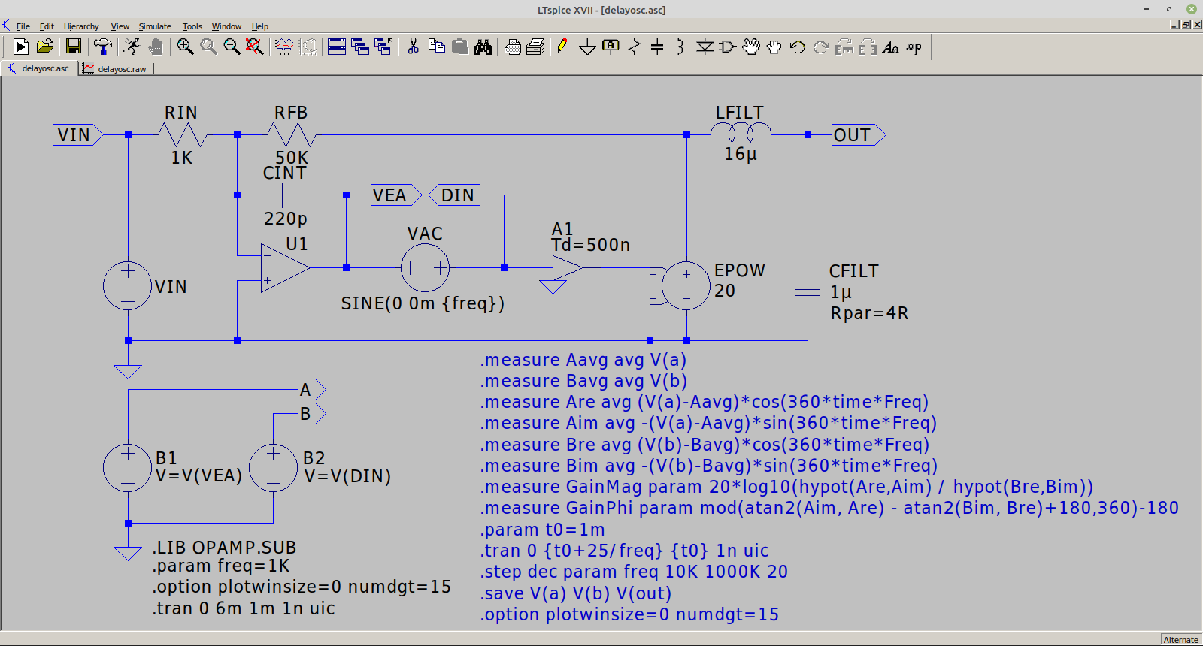Open the Hierarchy menu

point(81,26)
